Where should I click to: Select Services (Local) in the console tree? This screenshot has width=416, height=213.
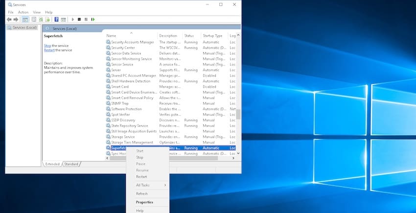click(x=23, y=27)
